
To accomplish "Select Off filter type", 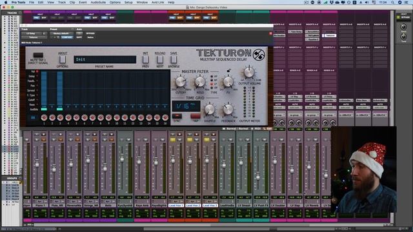I will pyautogui.click(x=212, y=88).
